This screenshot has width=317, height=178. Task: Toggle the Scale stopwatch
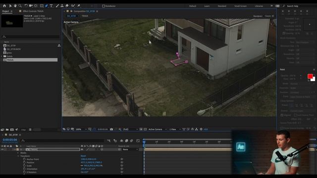tap(24, 166)
